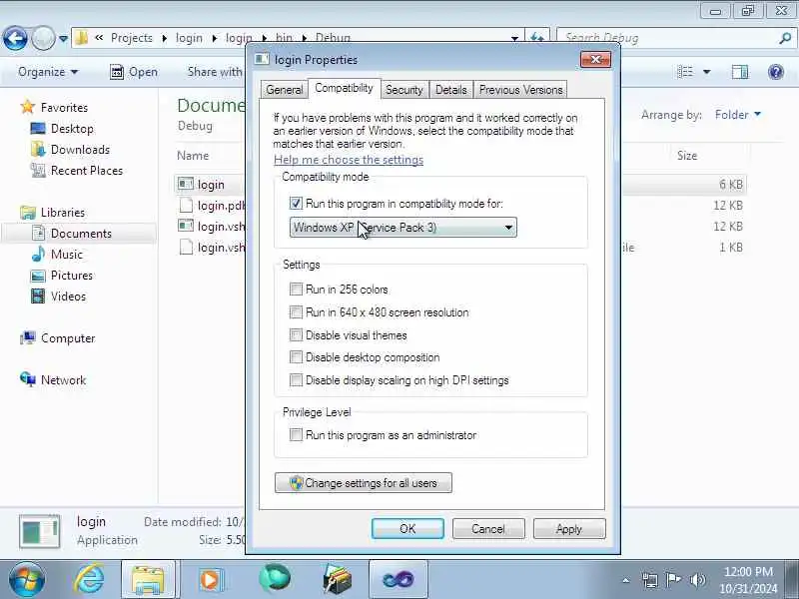Click OK in login Properties
799x599 pixels.
point(407,529)
